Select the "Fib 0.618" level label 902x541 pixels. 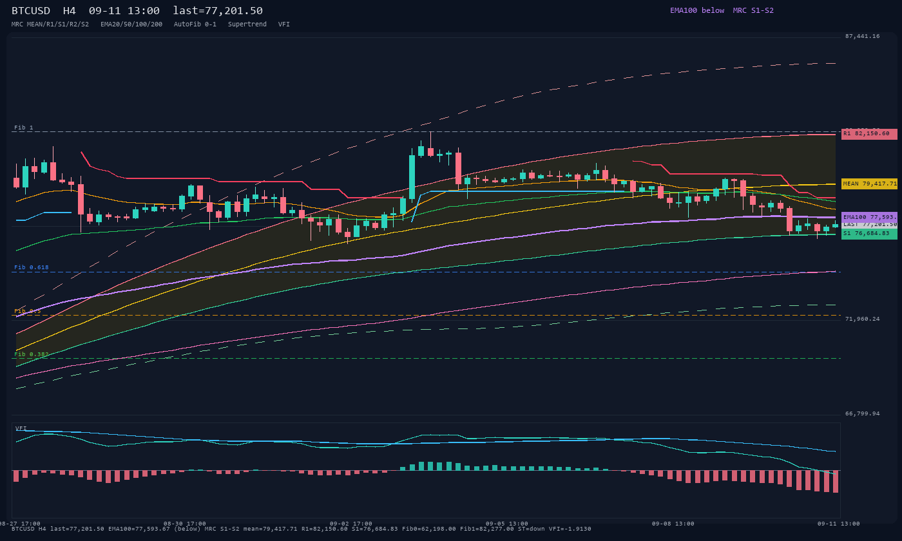(x=32, y=267)
